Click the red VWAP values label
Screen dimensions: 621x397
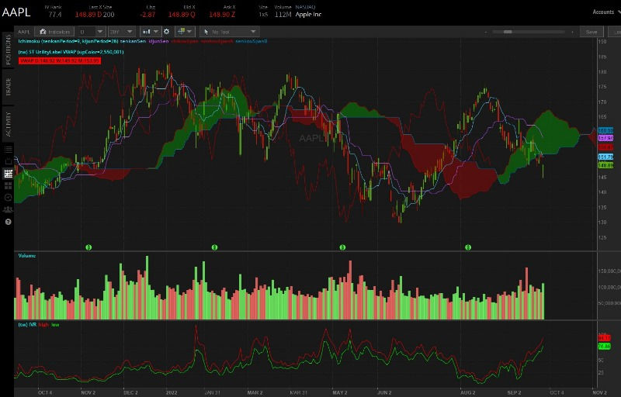[60, 60]
